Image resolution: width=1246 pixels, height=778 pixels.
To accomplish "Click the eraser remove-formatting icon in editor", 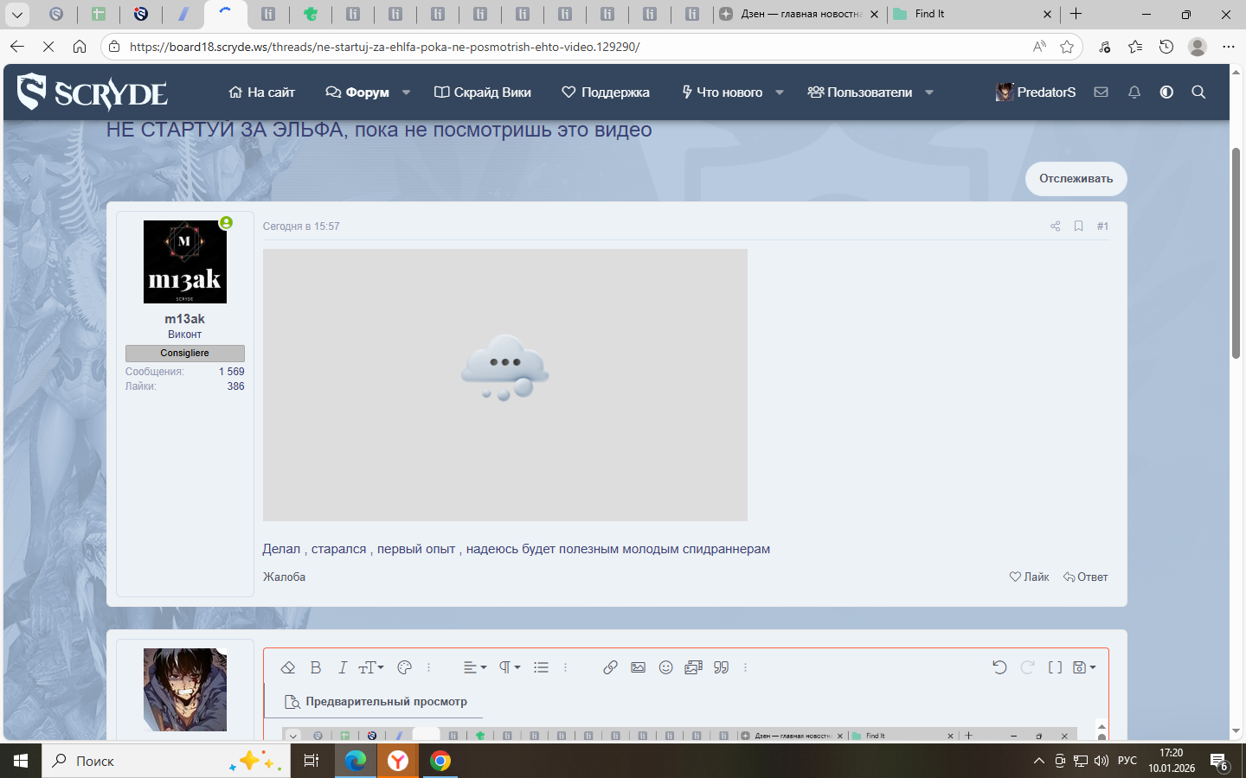I will pyautogui.click(x=288, y=667).
